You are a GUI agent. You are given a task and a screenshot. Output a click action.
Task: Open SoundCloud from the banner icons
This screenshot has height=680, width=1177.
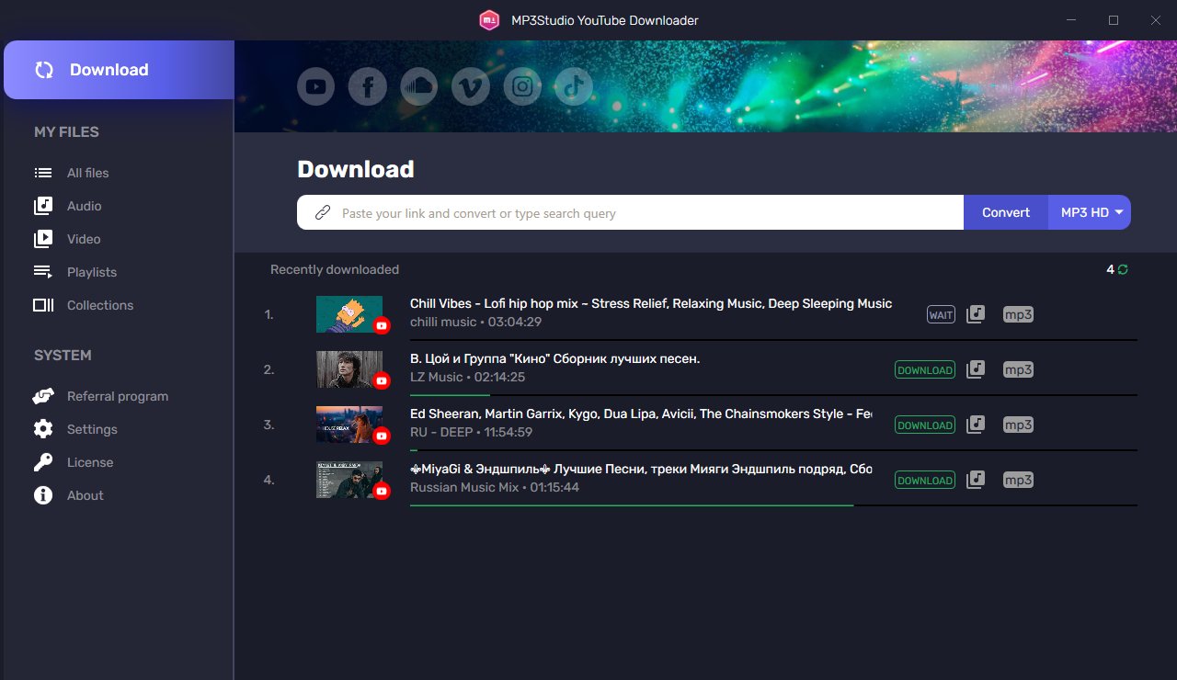click(418, 86)
